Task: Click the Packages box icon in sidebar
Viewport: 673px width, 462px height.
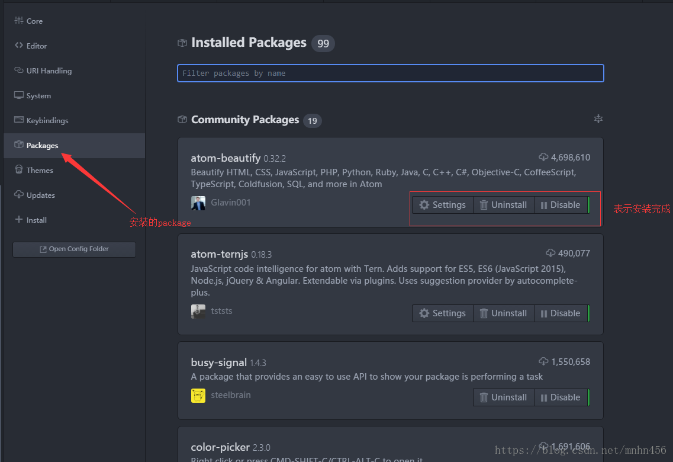Action: click(18, 145)
